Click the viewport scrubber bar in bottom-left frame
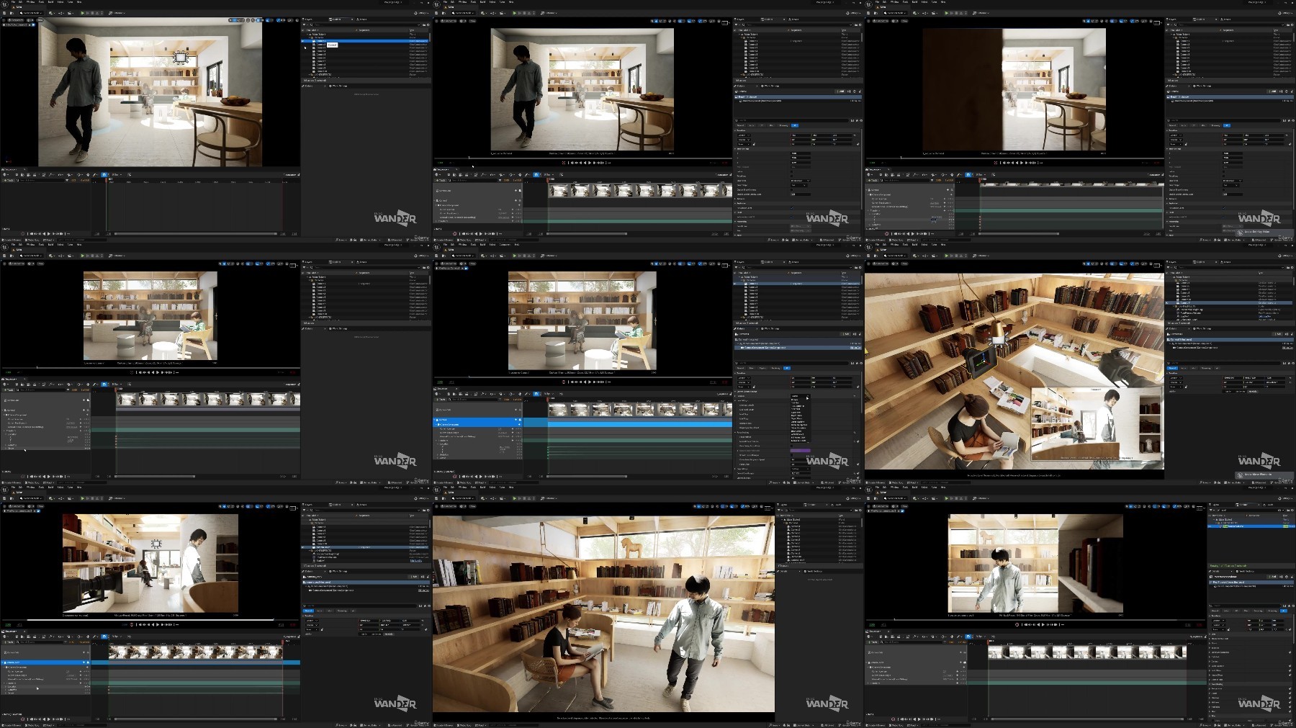1296x728 pixels. pos(150,619)
